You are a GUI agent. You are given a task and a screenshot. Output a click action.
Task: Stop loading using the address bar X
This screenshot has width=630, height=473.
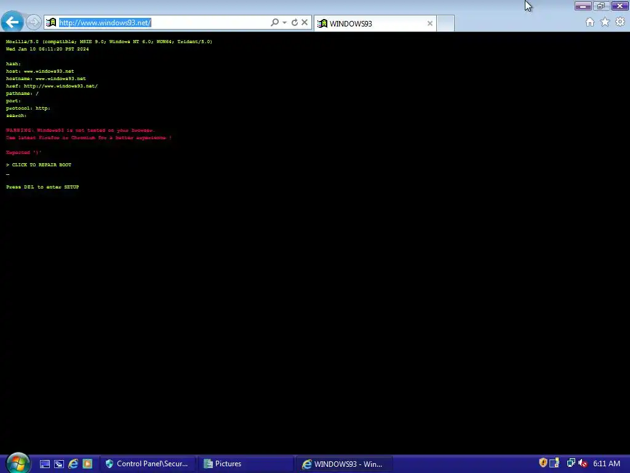[305, 23]
